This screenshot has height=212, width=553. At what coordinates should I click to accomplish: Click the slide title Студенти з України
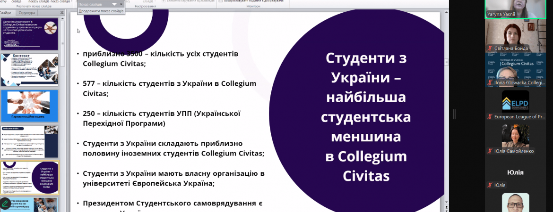365,116
